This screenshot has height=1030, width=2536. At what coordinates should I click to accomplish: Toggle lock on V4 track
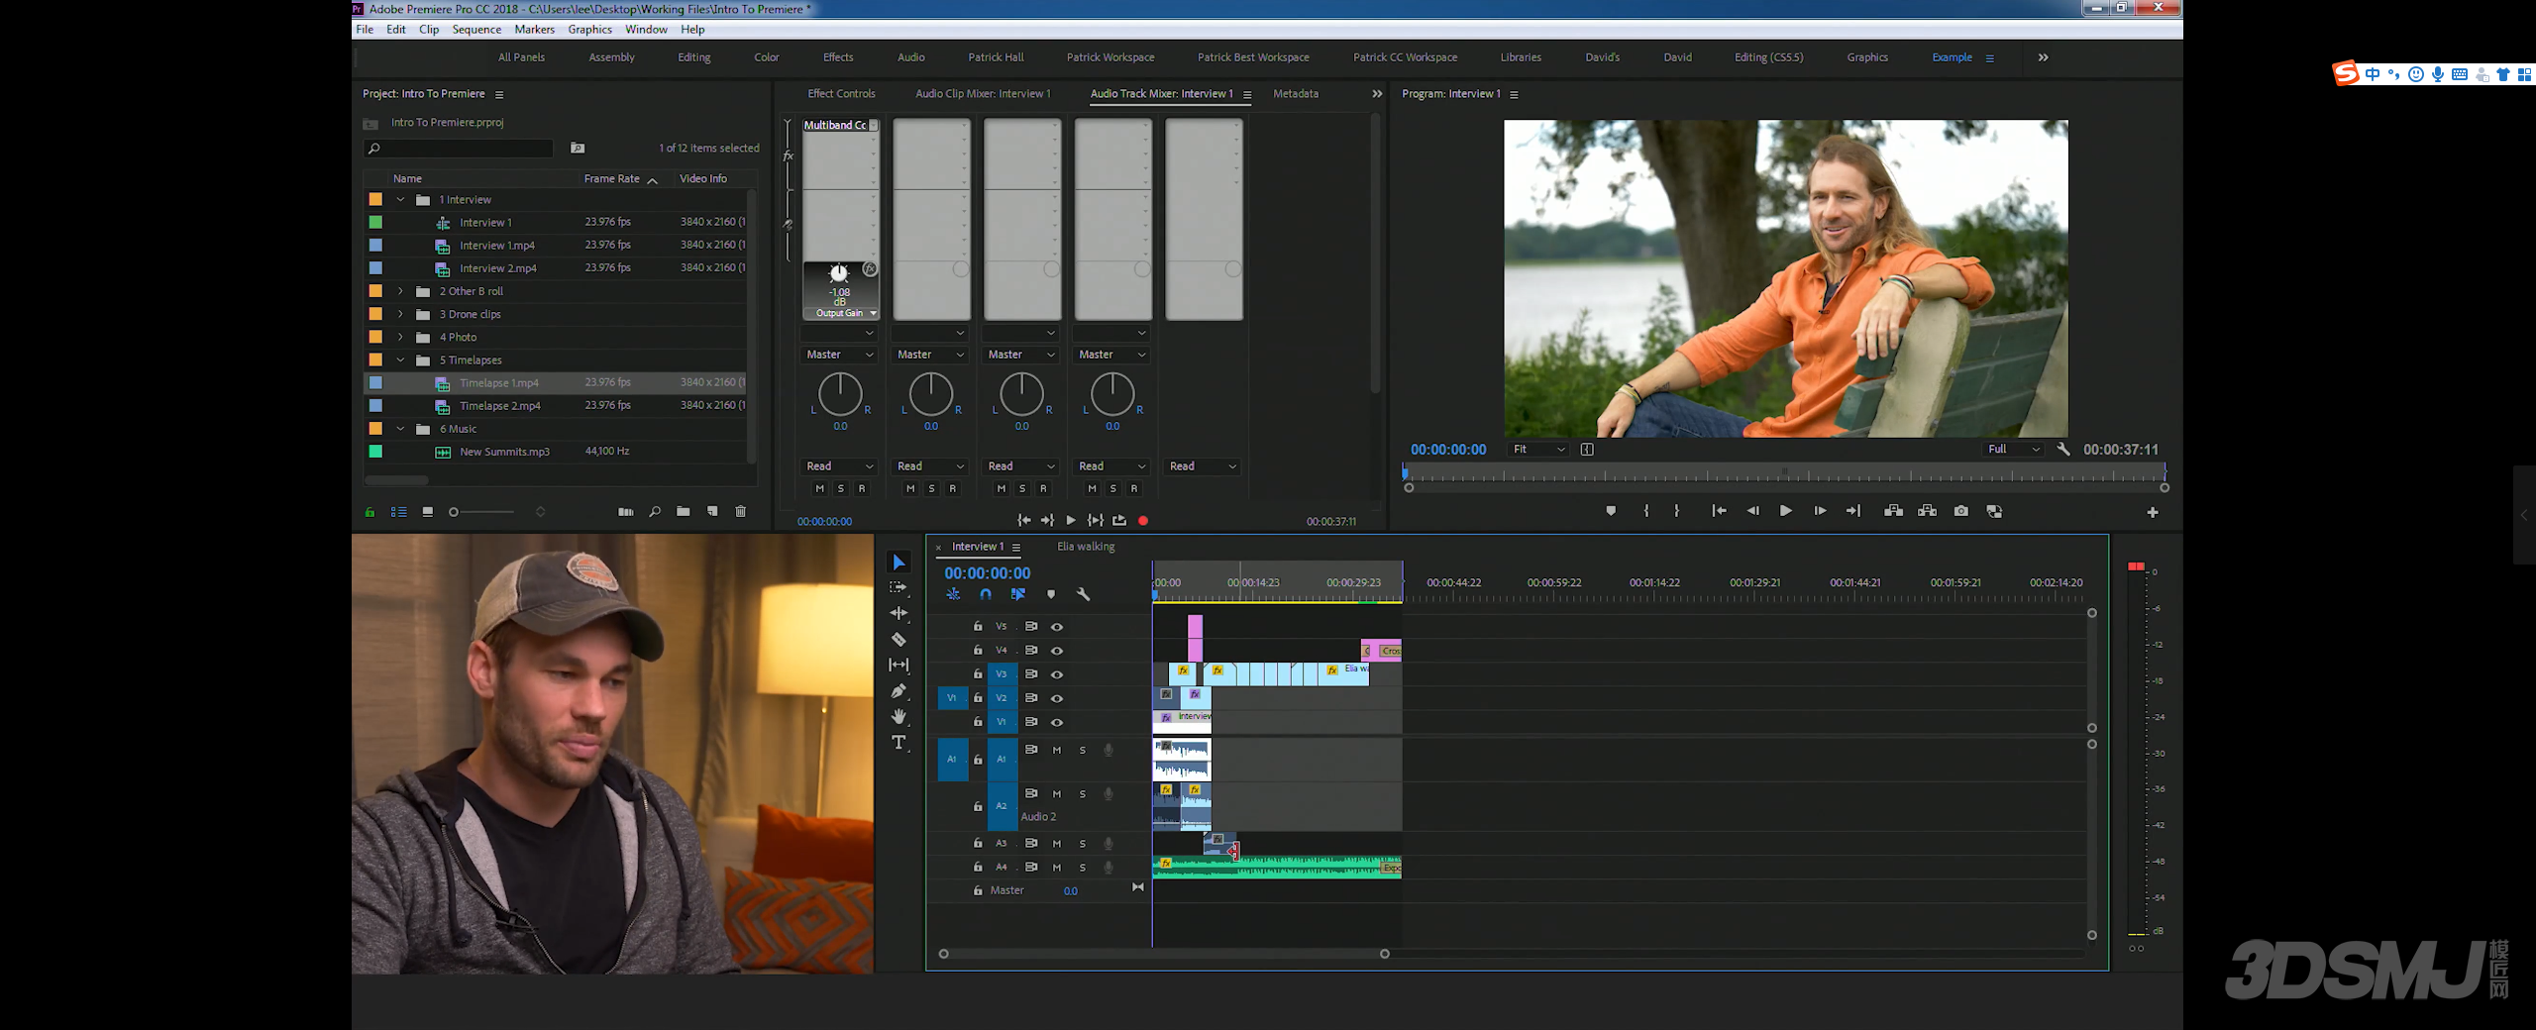[x=977, y=650]
